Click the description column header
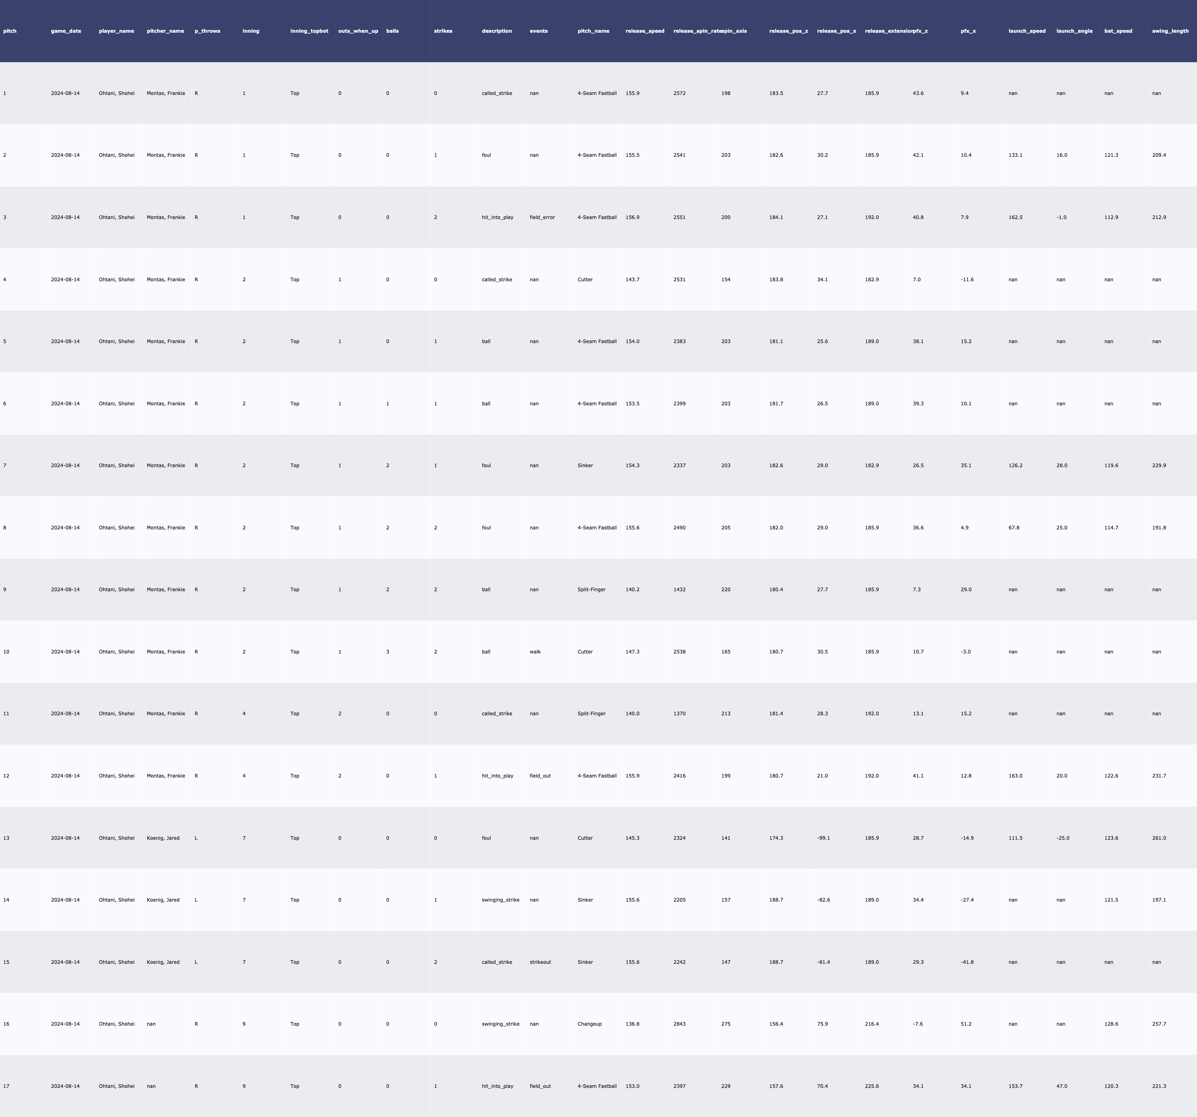 (497, 31)
